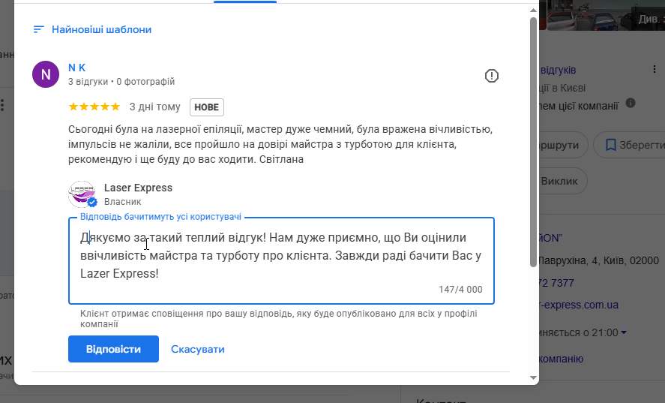The image size is (665, 403).
Task: Click the purple N avatar of reviewer
Action: [x=46, y=74]
